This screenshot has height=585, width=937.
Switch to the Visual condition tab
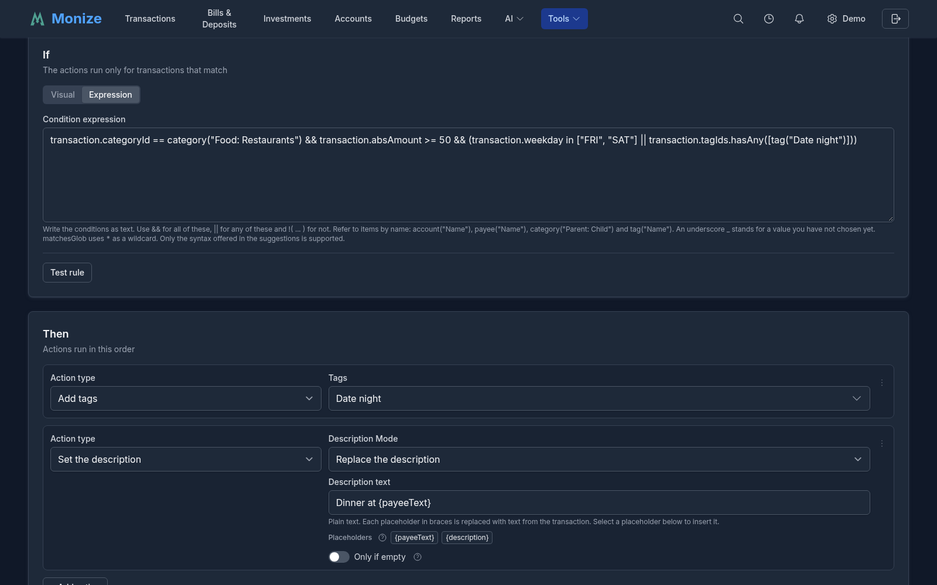click(x=63, y=95)
